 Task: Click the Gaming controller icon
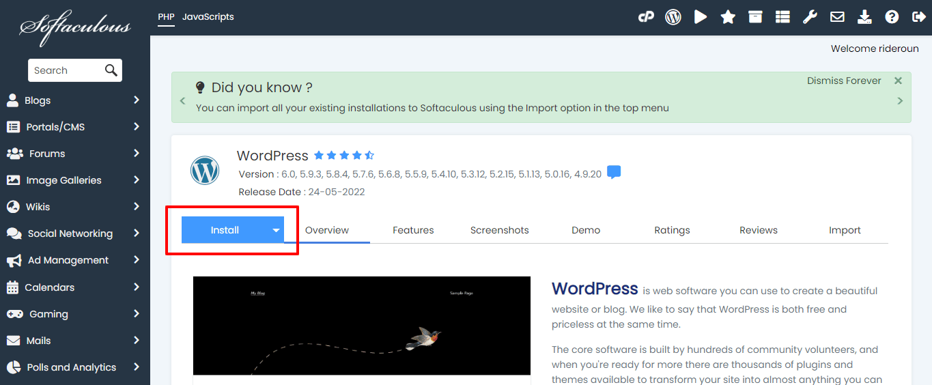point(14,314)
